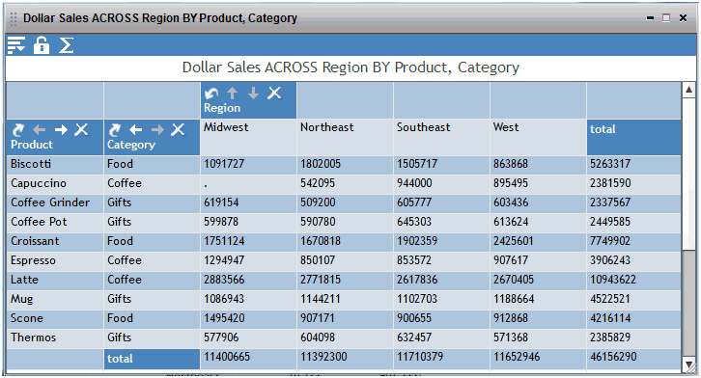This screenshot has height=378, width=701.
Task: Minimize the Dollar Sales window
Action: point(650,18)
